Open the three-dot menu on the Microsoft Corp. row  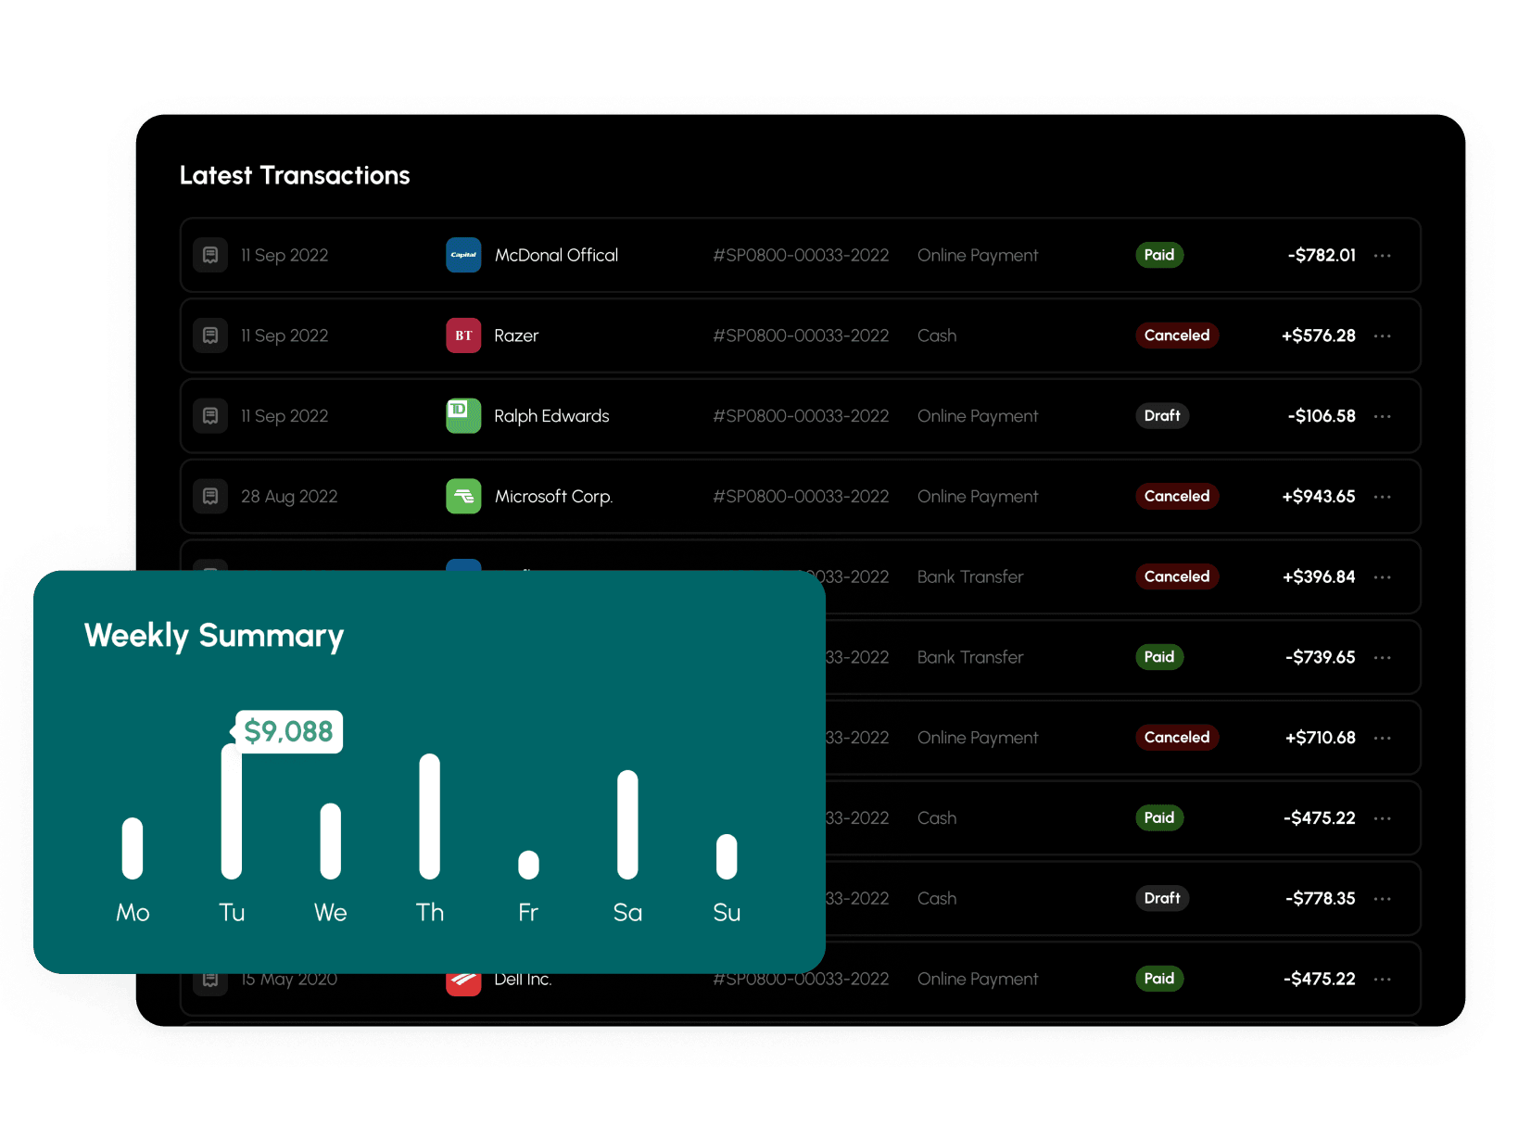(1382, 496)
